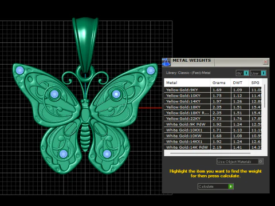The height and width of the screenshot is (206, 275).
Task: Select gemstone on lower left wing
Action: (63, 154)
